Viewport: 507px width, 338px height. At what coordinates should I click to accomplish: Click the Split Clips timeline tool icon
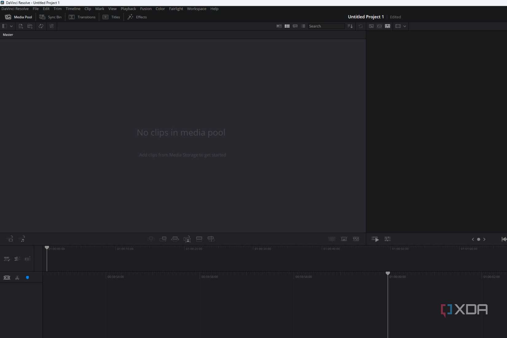click(x=332, y=239)
